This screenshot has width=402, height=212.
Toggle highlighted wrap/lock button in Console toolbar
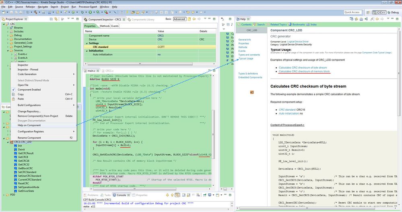tap(177, 195)
